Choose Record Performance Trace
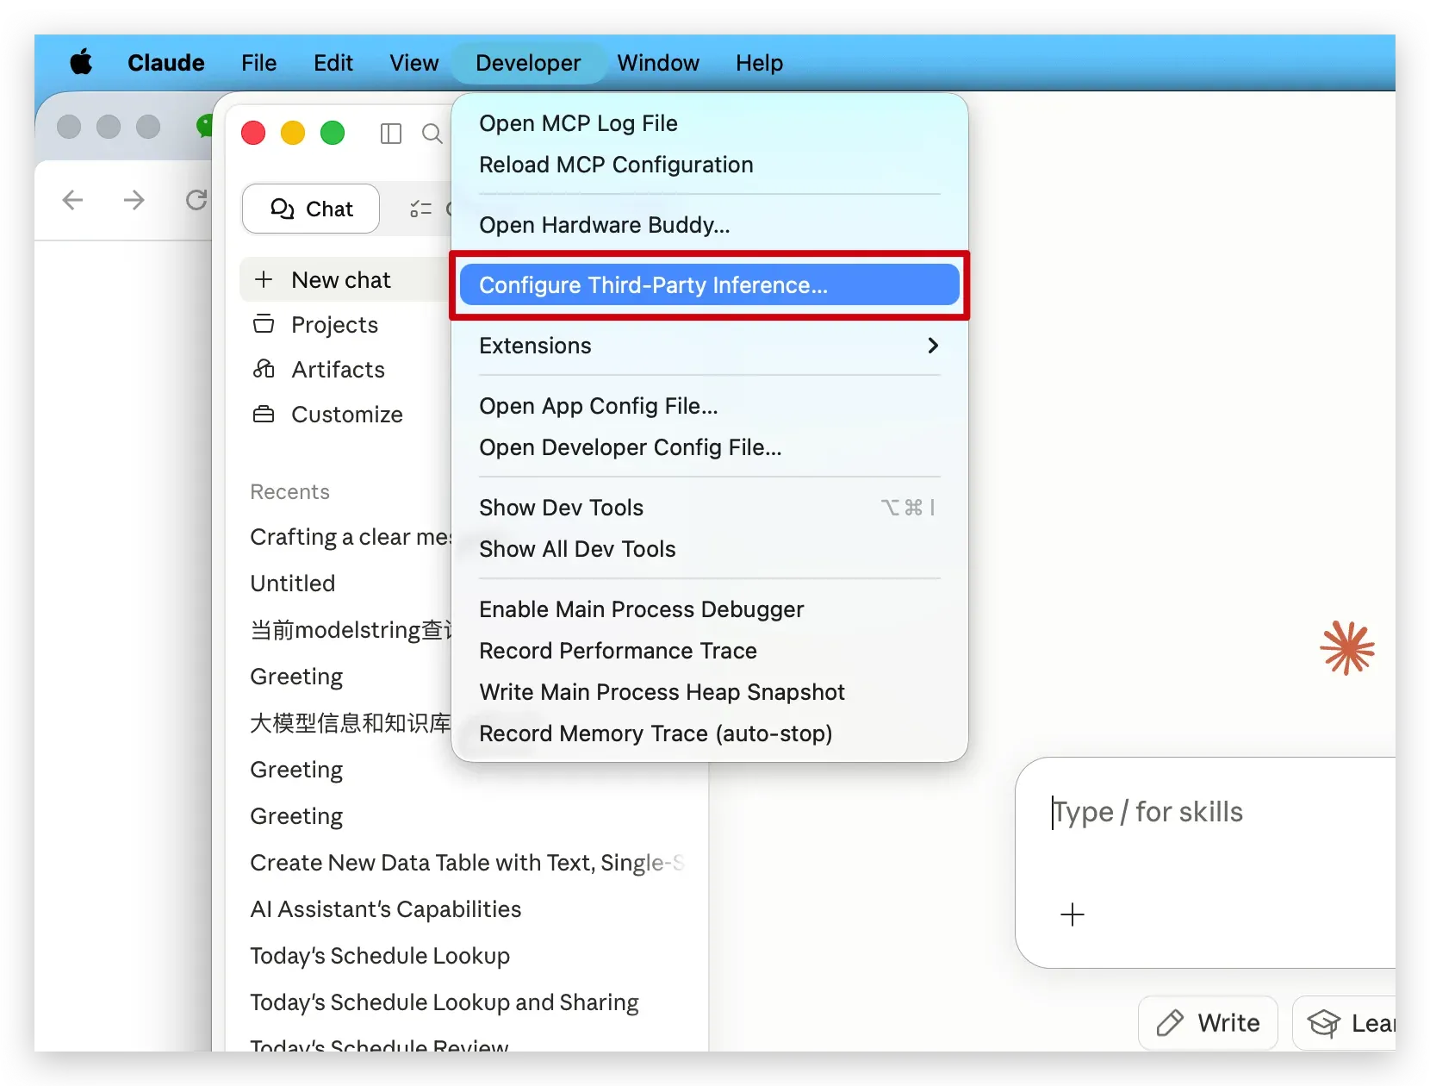Screen dimensions: 1430x1086 tap(710, 651)
